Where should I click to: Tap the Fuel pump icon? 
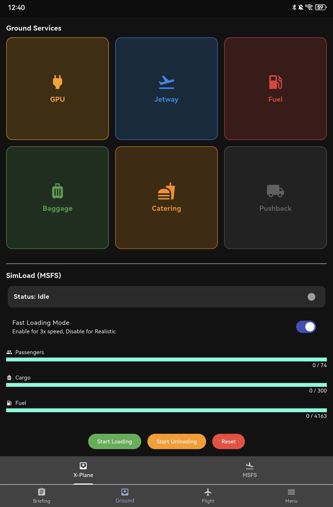pyautogui.click(x=275, y=82)
